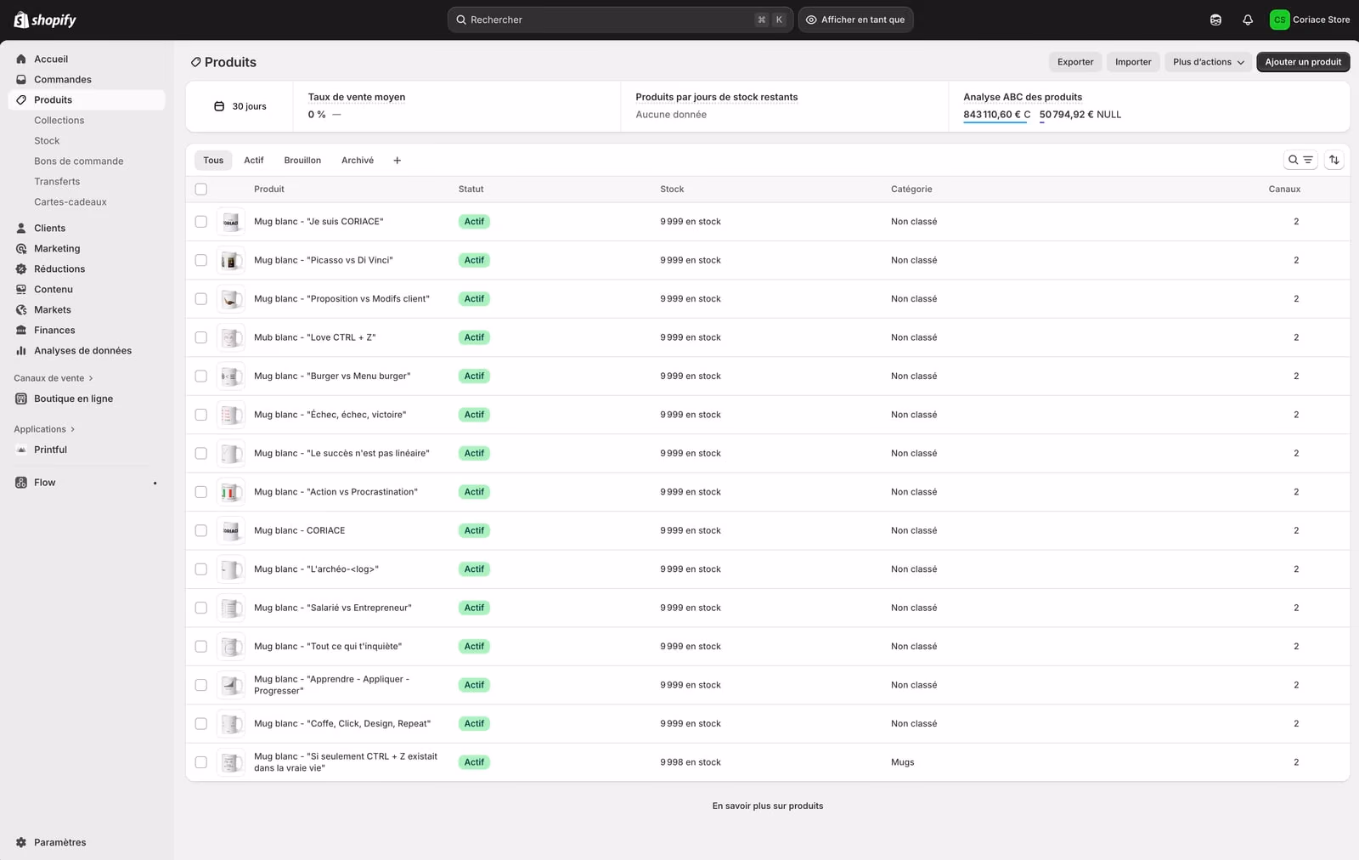Switch to the Tous tab
The height and width of the screenshot is (860, 1359).
click(213, 161)
